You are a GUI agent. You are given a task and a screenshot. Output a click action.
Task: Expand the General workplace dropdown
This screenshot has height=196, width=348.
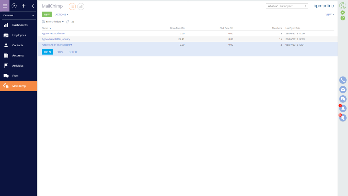tap(18, 15)
